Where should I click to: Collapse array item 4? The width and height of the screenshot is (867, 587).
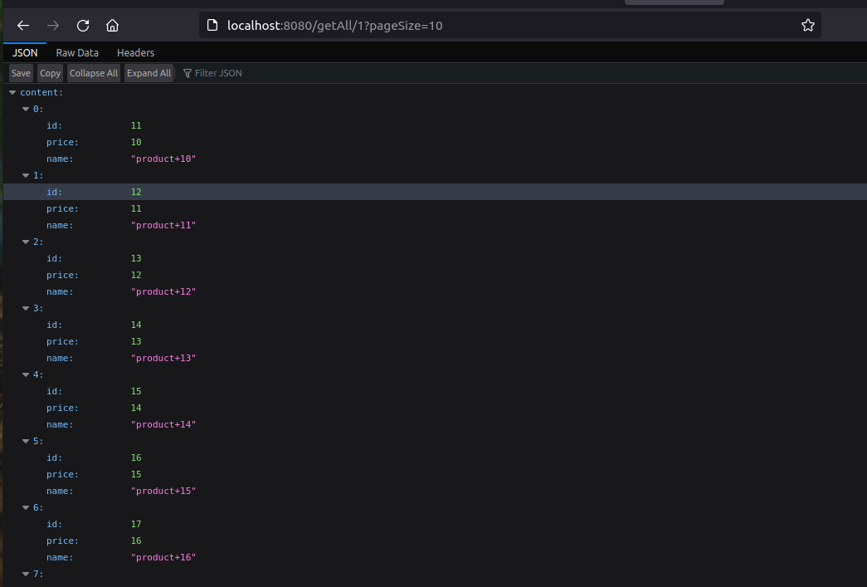click(x=26, y=374)
